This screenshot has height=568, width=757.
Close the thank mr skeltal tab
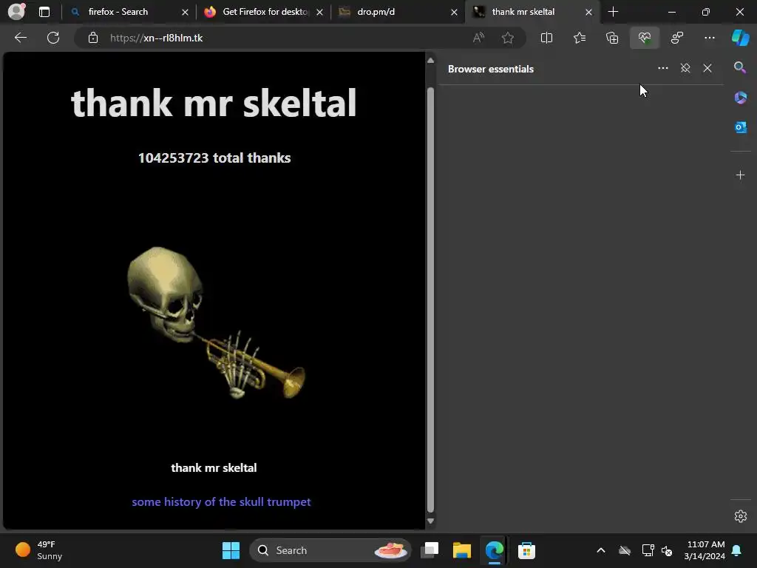(x=588, y=12)
